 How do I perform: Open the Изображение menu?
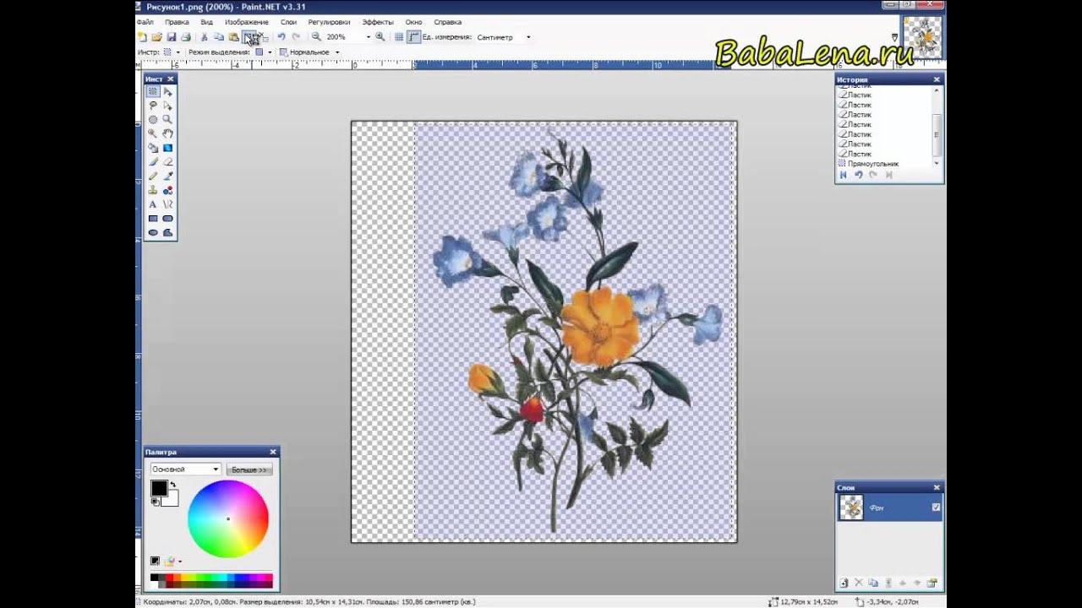coord(247,22)
